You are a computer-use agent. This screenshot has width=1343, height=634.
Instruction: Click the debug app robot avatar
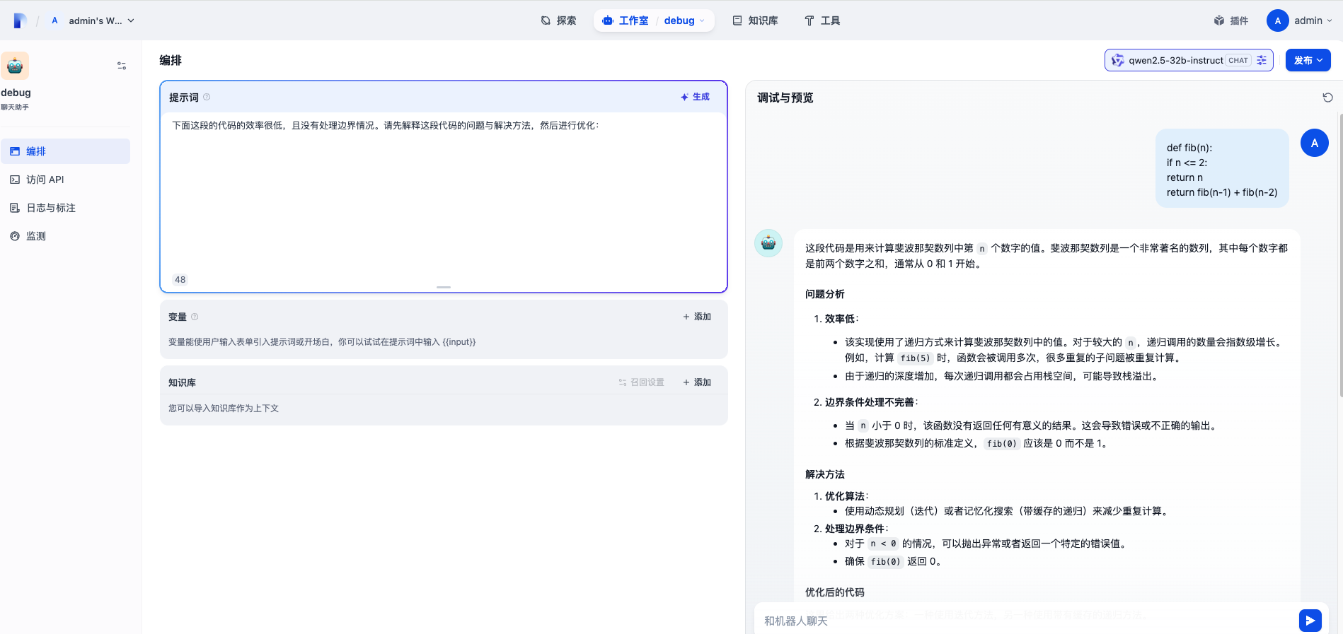coord(15,66)
